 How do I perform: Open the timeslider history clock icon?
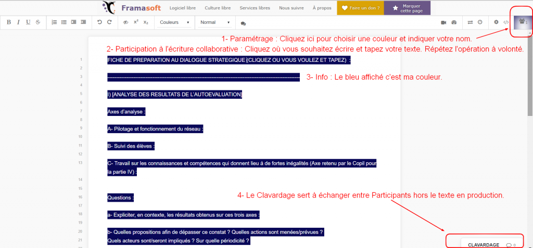pos(480,22)
